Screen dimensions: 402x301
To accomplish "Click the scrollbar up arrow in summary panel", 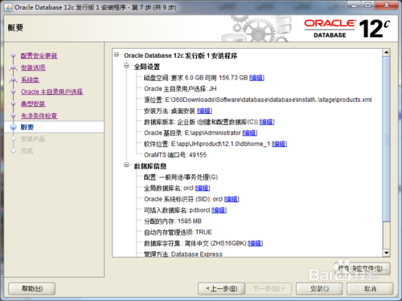I will (x=386, y=52).
